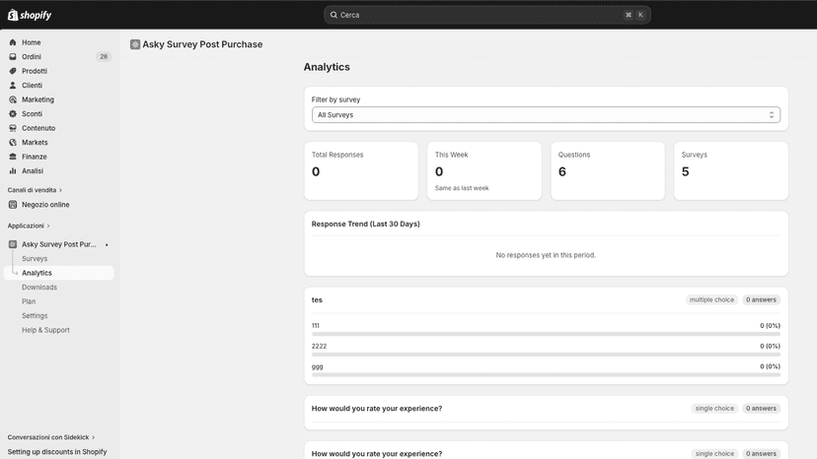The width and height of the screenshot is (817, 459).
Task: Click the All Surveys dropdown arrows
Action: (x=772, y=115)
